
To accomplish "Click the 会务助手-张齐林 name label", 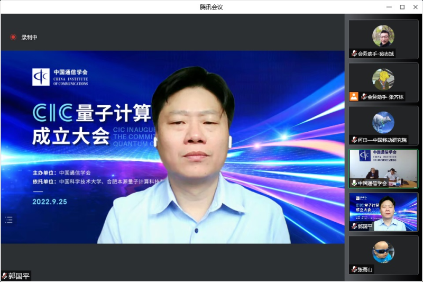I will point(385,97).
